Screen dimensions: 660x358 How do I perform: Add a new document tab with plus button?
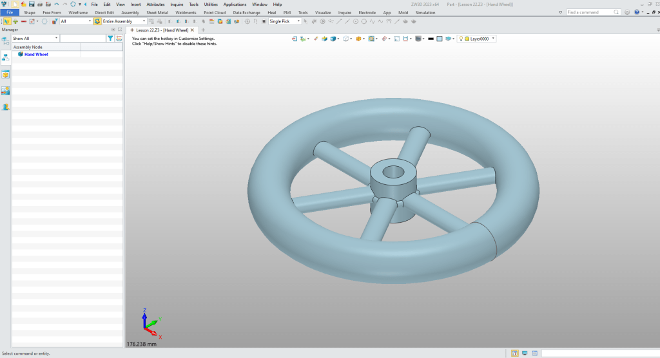(203, 30)
